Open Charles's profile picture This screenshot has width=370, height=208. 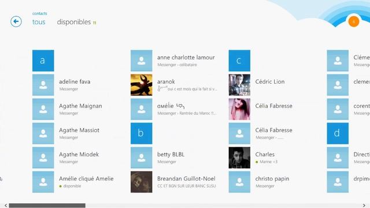(239, 158)
